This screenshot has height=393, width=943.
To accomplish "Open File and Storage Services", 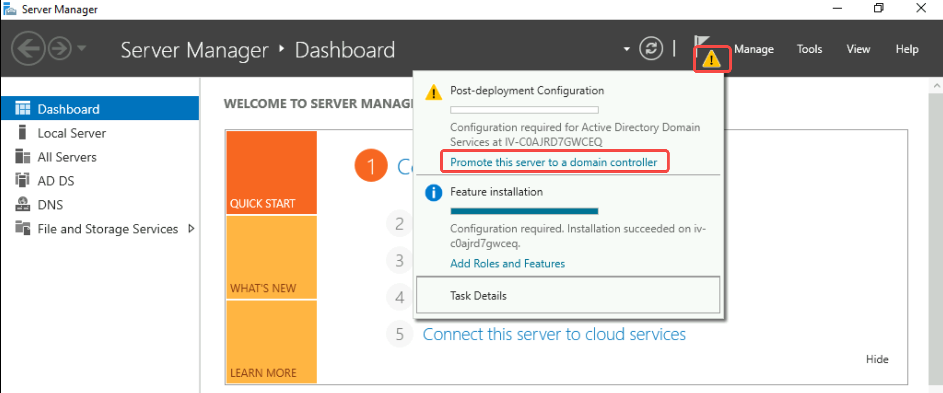I will 99,229.
